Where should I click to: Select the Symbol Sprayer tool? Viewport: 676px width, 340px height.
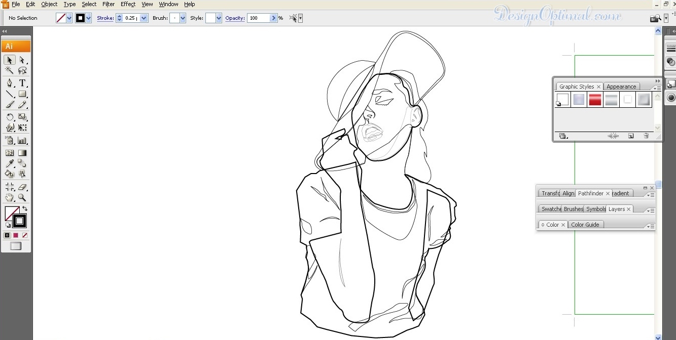[x=10, y=140]
